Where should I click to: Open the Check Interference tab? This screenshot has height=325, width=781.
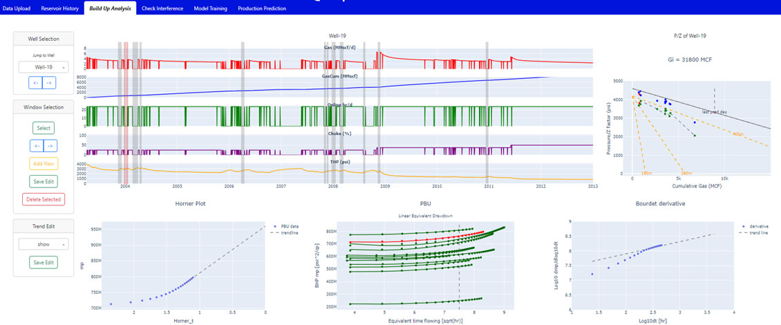pos(162,8)
